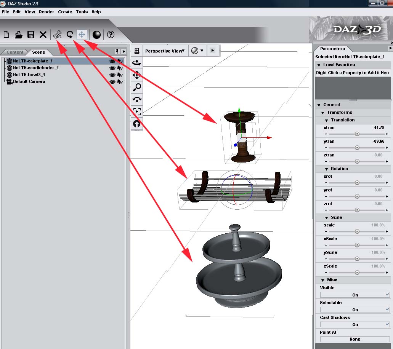Click the minus button on scale slider
This screenshot has width=393, height=349.
point(326,231)
